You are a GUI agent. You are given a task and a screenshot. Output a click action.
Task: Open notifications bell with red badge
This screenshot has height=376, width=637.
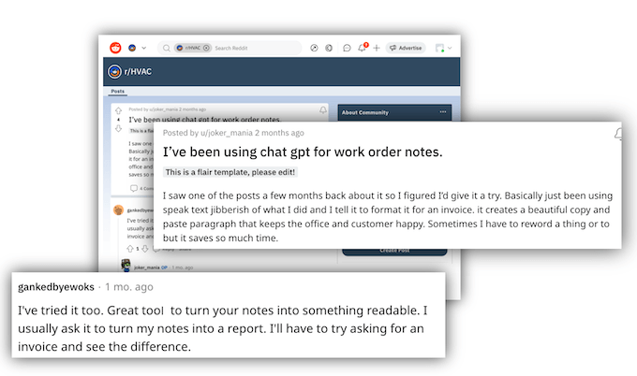click(363, 48)
